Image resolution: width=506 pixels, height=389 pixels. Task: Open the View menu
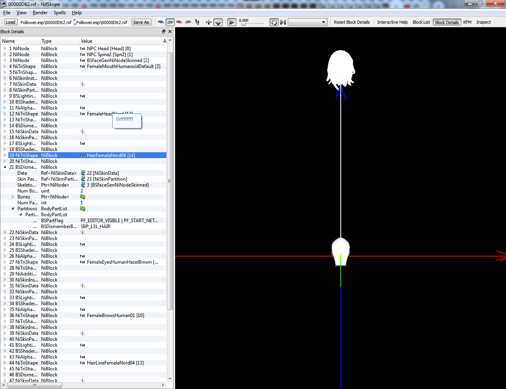pos(21,13)
